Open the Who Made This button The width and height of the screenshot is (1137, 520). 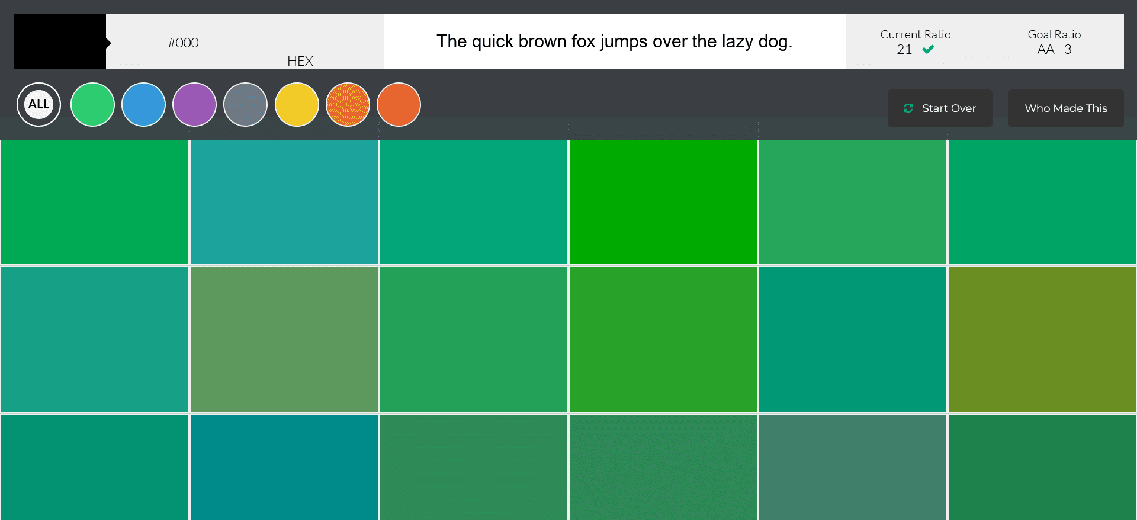click(1066, 108)
